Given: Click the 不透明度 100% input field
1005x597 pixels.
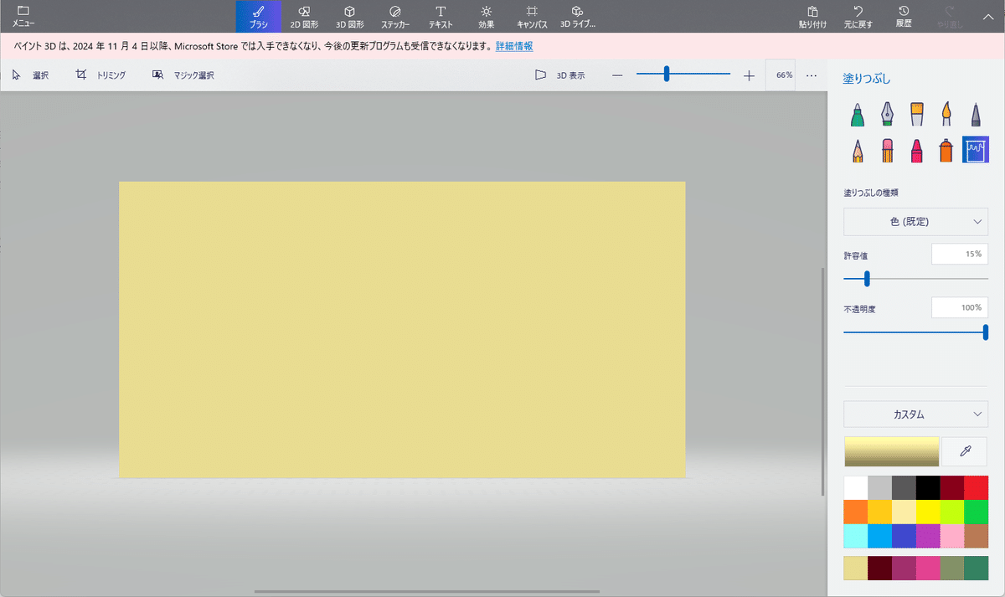Looking at the screenshot, I should pyautogui.click(x=960, y=308).
